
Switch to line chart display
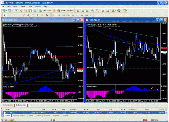[87, 11]
